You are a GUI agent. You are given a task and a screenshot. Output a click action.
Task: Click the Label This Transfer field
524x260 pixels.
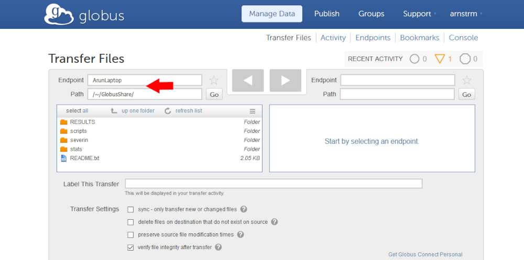(273, 184)
